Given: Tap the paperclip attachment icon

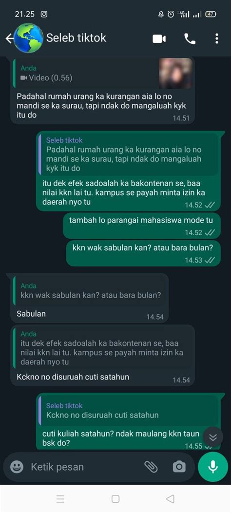Looking at the screenshot, I should pos(151,467).
